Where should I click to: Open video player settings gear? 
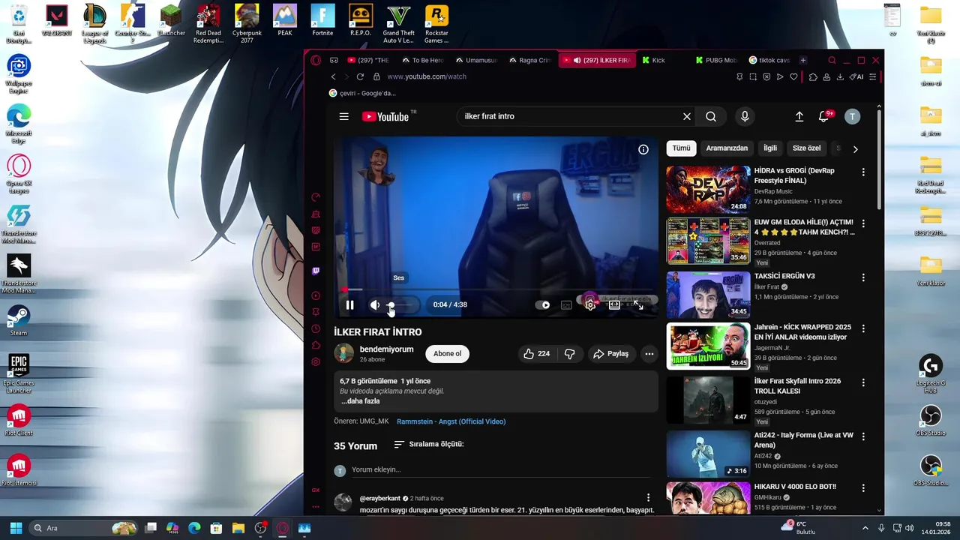590,304
